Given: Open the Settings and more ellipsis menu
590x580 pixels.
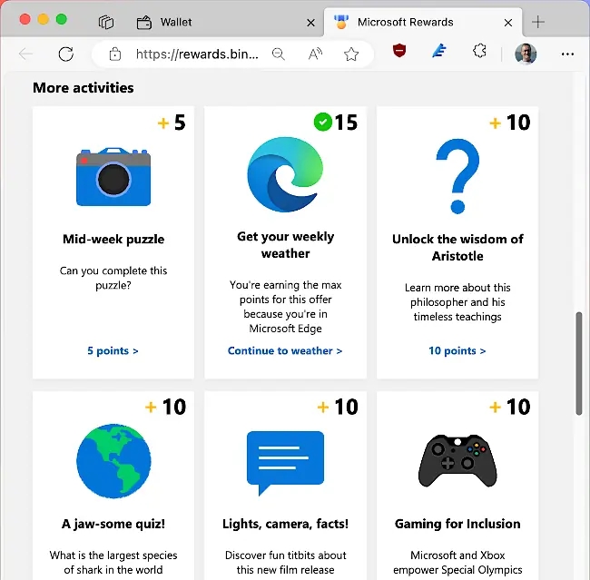Looking at the screenshot, I should click(x=567, y=54).
